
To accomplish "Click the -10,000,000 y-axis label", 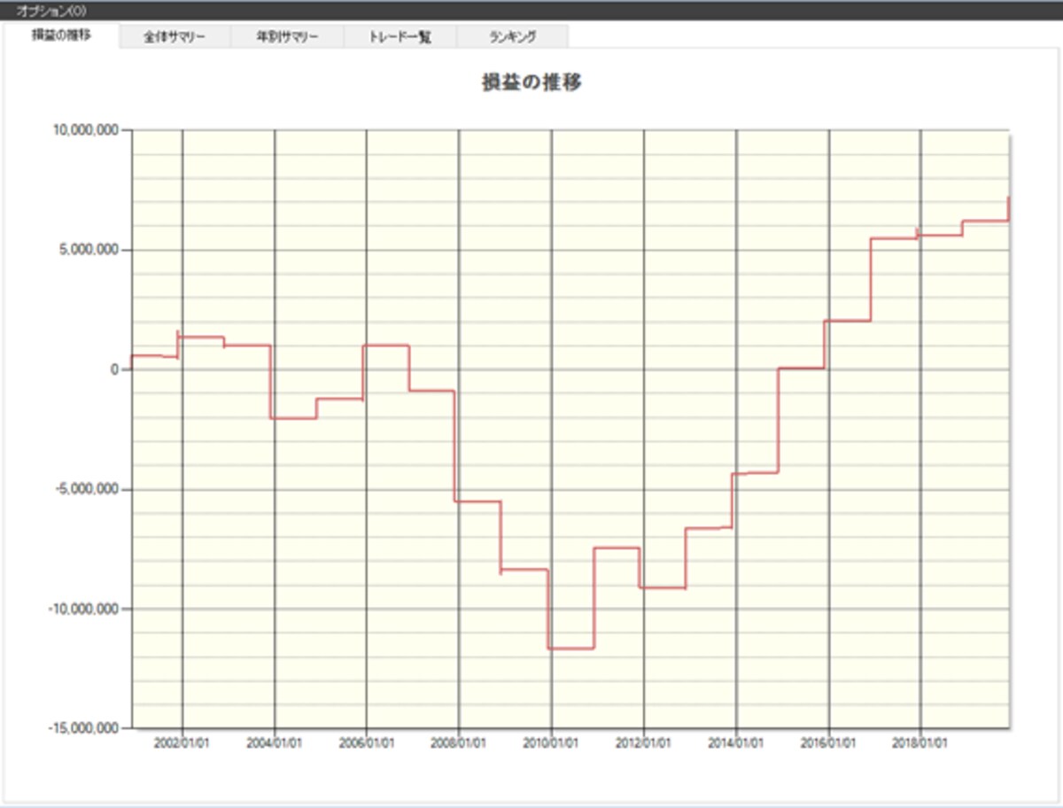I will pyautogui.click(x=84, y=609).
